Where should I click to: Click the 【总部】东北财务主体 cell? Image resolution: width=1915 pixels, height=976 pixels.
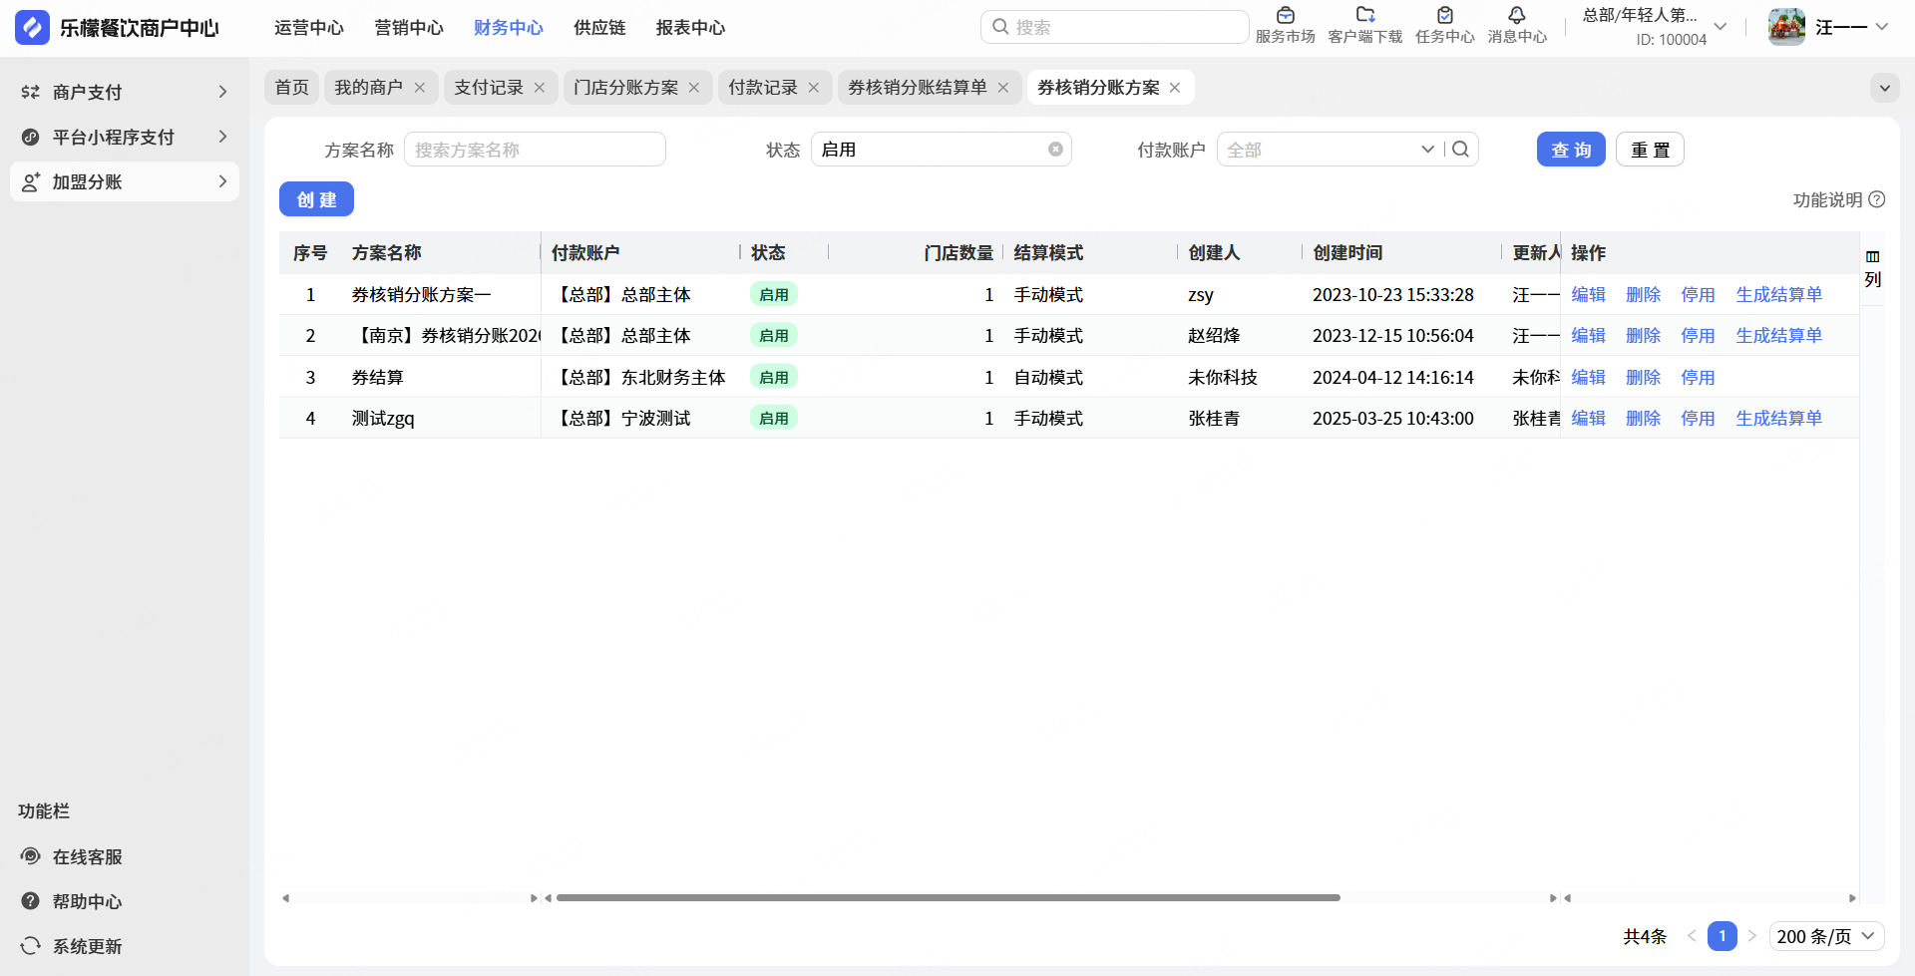click(639, 378)
